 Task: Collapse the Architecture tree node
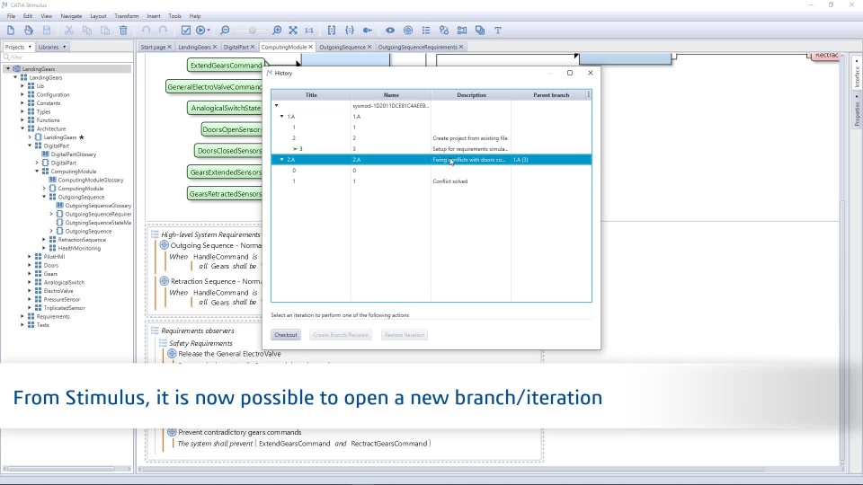pyautogui.click(x=22, y=128)
